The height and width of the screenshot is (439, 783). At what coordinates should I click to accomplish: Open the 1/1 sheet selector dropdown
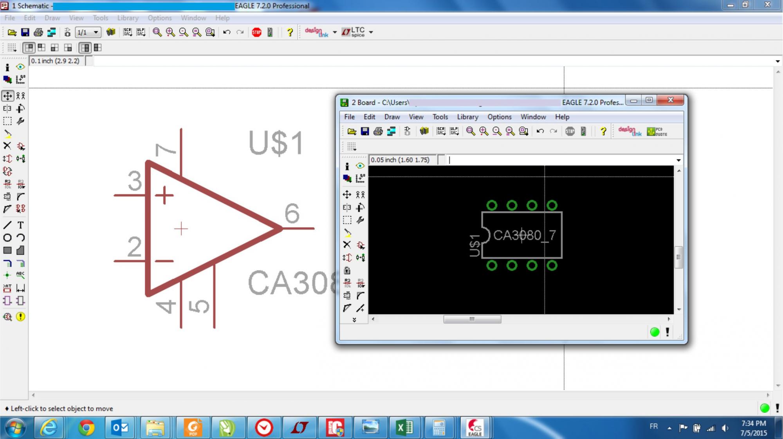point(96,32)
